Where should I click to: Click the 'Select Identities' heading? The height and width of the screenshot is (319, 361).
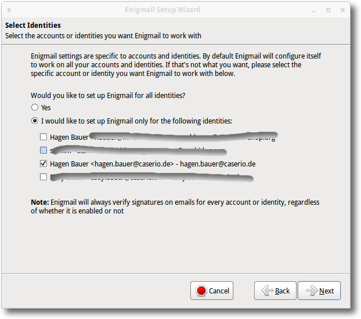coord(33,25)
